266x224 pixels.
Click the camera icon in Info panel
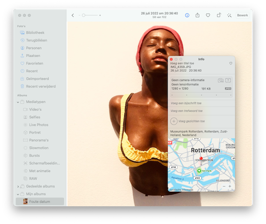tap(220, 80)
